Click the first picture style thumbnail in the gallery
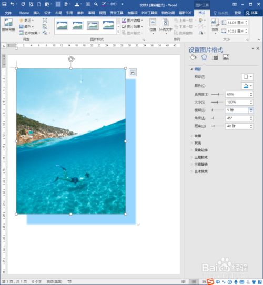 pyautogui.click(x=62, y=25)
